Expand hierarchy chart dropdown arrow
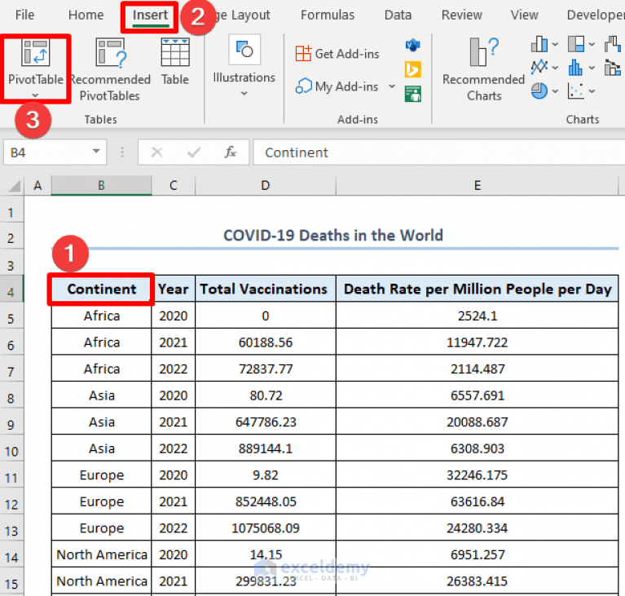This screenshot has height=596, width=625. (x=592, y=44)
